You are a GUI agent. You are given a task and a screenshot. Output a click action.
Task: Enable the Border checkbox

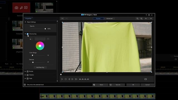[x=28, y=71]
